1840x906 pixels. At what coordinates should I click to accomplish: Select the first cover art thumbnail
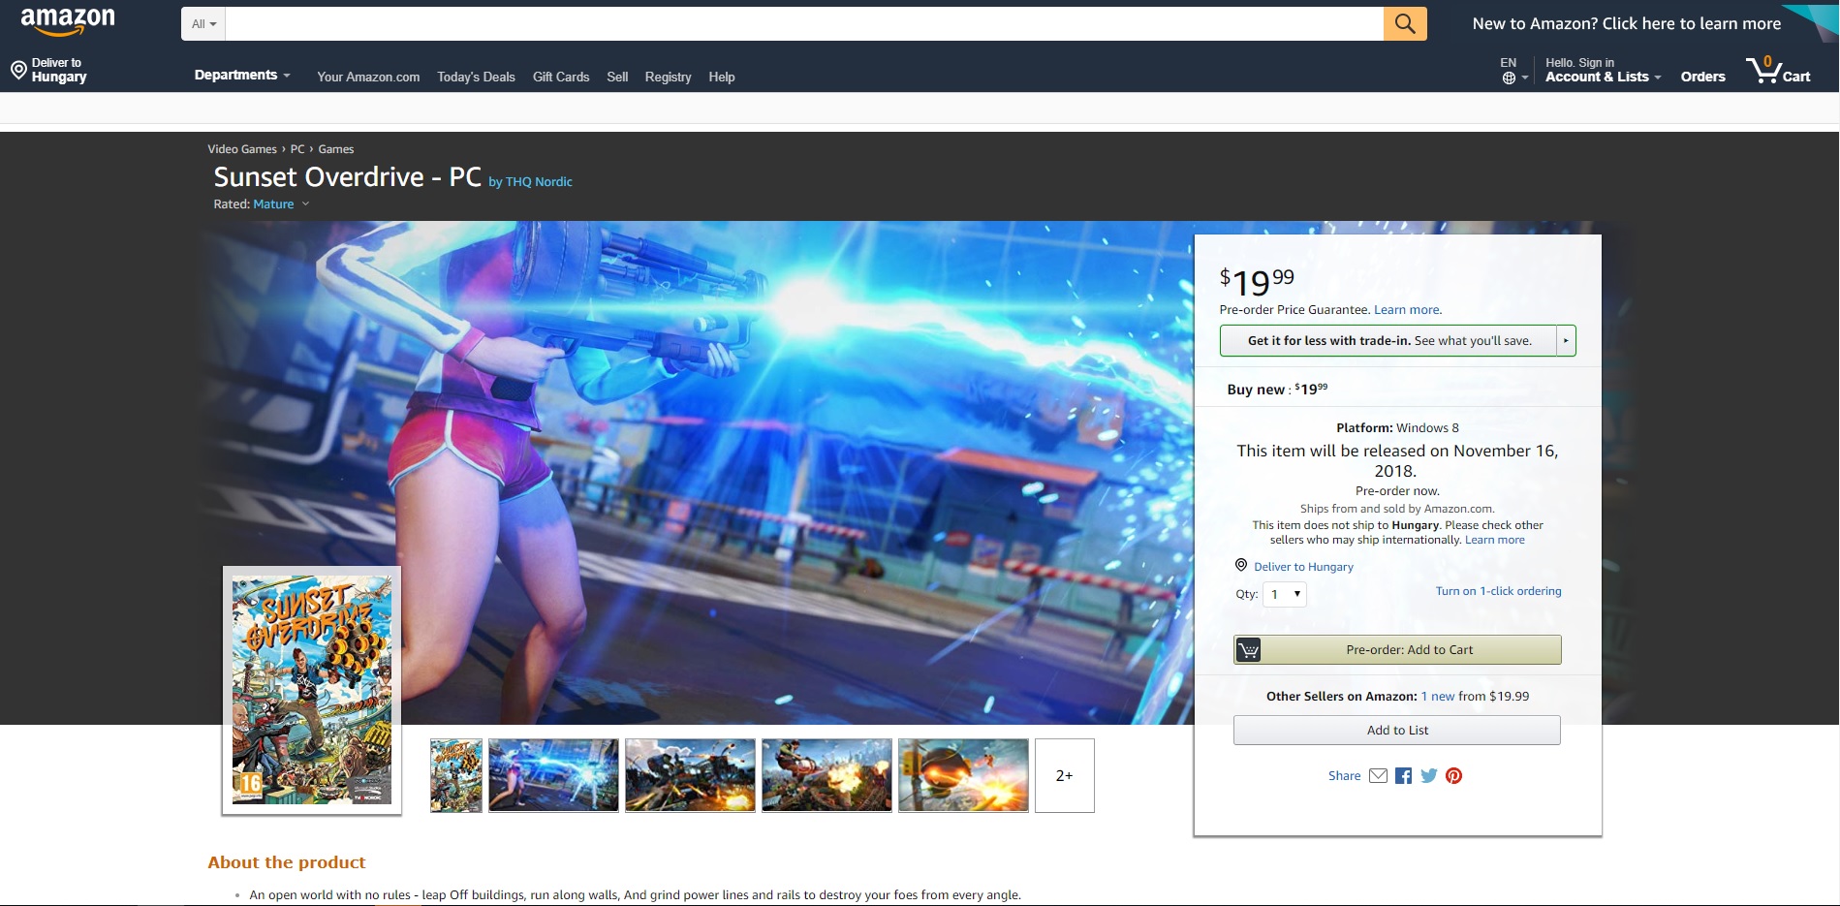(x=456, y=775)
